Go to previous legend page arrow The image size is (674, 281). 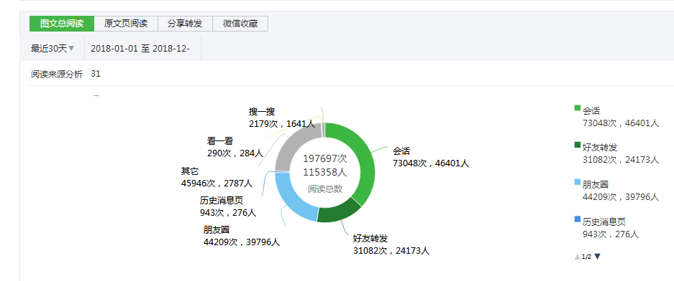[x=578, y=257]
